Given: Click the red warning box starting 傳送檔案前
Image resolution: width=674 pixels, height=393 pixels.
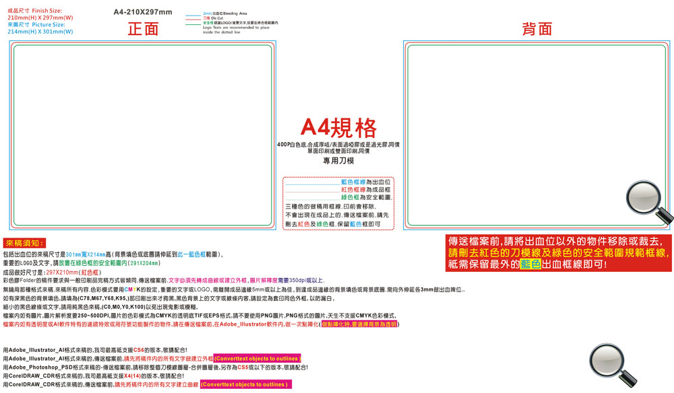Looking at the screenshot, I should point(558,253).
